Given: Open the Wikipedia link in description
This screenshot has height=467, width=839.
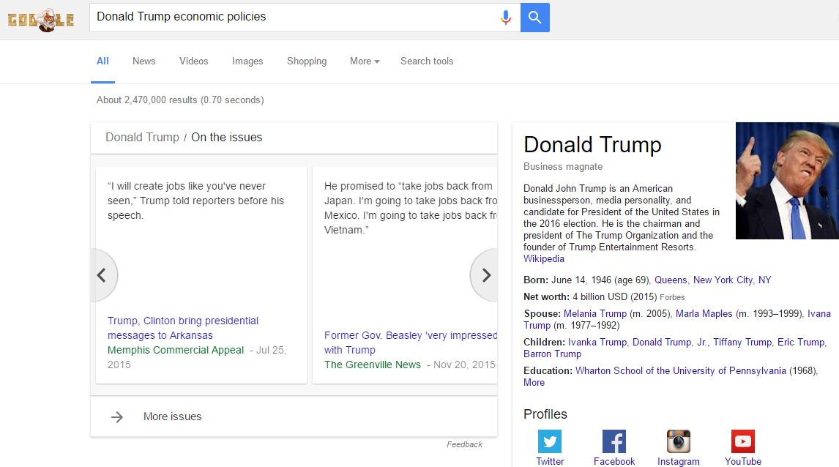Looking at the screenshot, I should 544,259.
